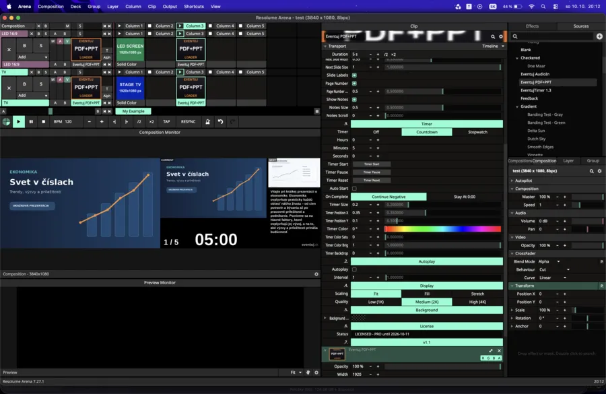Enable the Autoplay checkbox
The image size is (606, 394).
[354, 269]
